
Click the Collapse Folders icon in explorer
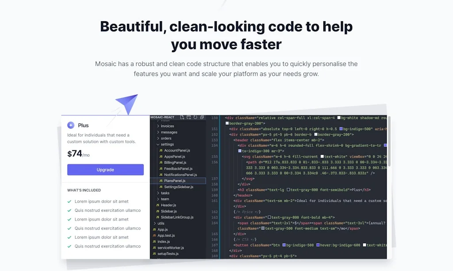(202, 117)
